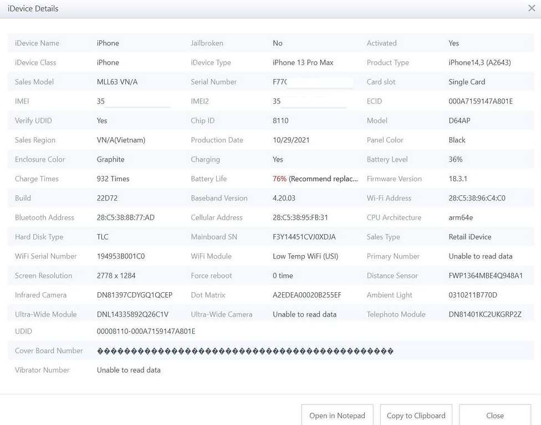541x425 pixels.
Task: Select the Distance Sensor value FWP1364MBE4Q948A1
Action: [x=486, y=276]
